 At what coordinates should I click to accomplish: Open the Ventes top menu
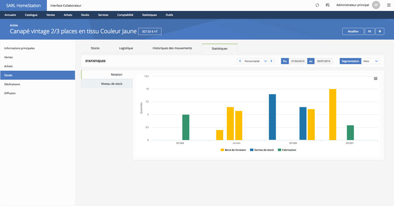(x=50, y=15)
